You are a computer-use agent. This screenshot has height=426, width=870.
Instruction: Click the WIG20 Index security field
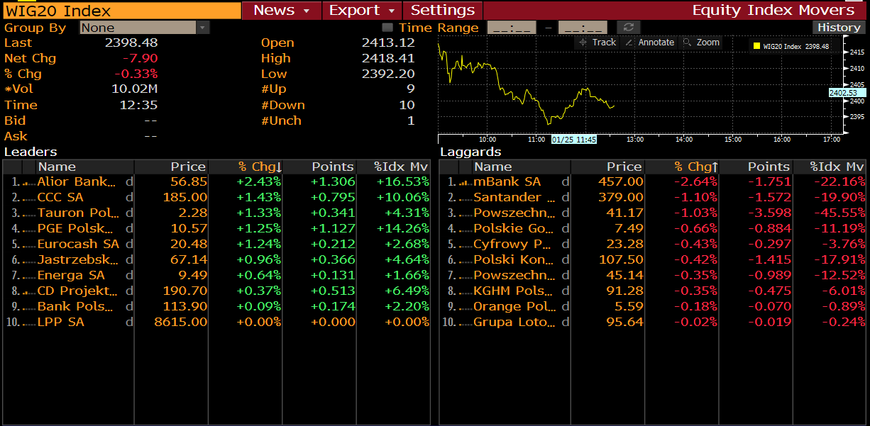coord(121,10)
